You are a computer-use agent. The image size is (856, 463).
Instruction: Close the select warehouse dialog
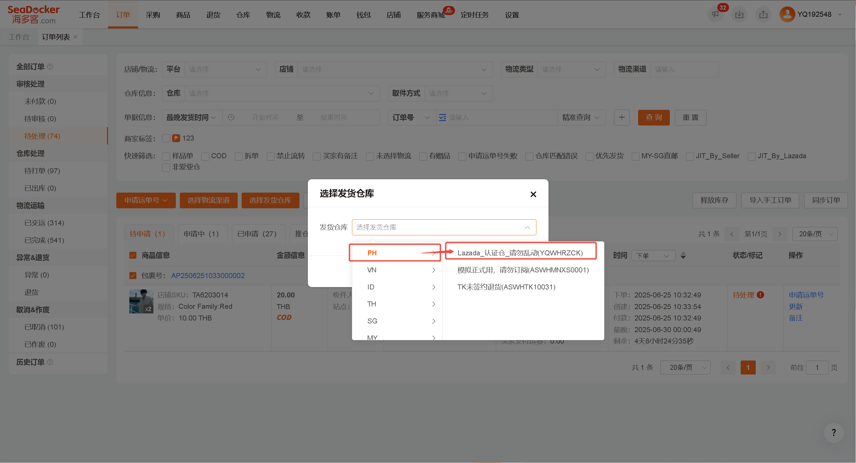click(x=533, y=194)
